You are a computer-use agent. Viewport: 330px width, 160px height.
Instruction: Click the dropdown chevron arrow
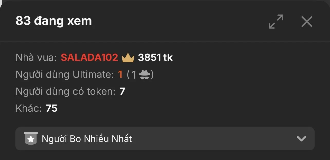click(301, 139)
